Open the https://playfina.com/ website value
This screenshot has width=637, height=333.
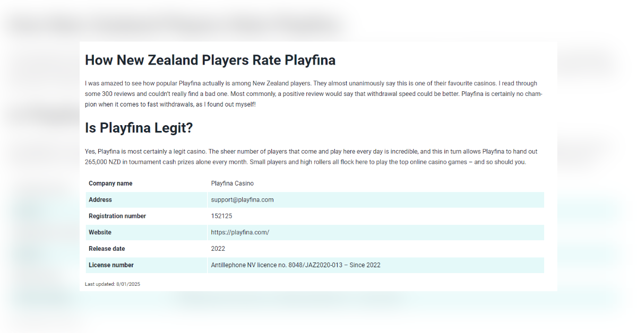coord(240,232)
